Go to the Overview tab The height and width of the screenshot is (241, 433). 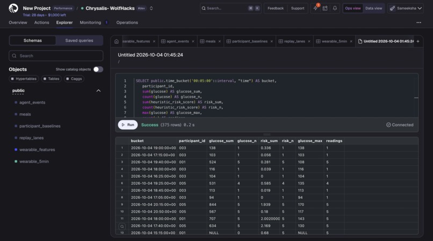tap(18, 23)
